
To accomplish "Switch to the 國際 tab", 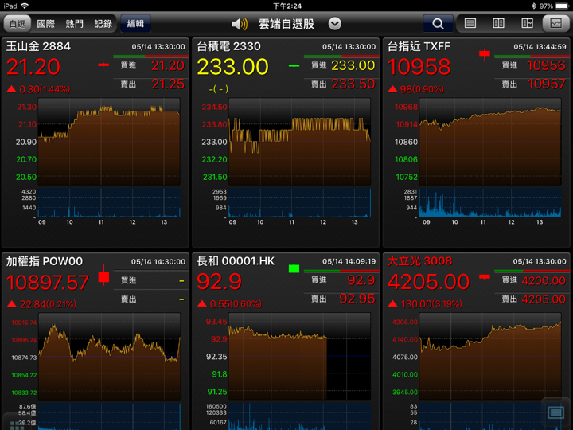I will coord(46,24).
